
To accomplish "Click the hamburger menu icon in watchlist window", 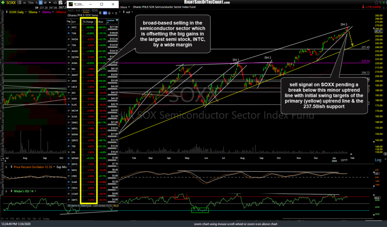I will 100,13.
